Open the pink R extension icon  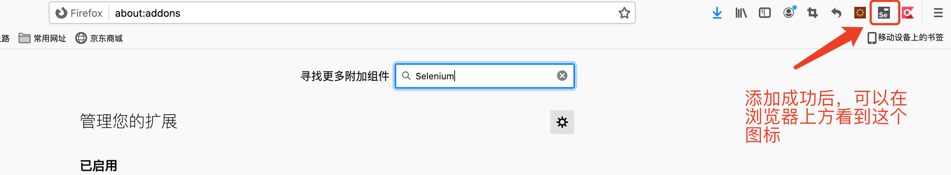click(908, 13)
